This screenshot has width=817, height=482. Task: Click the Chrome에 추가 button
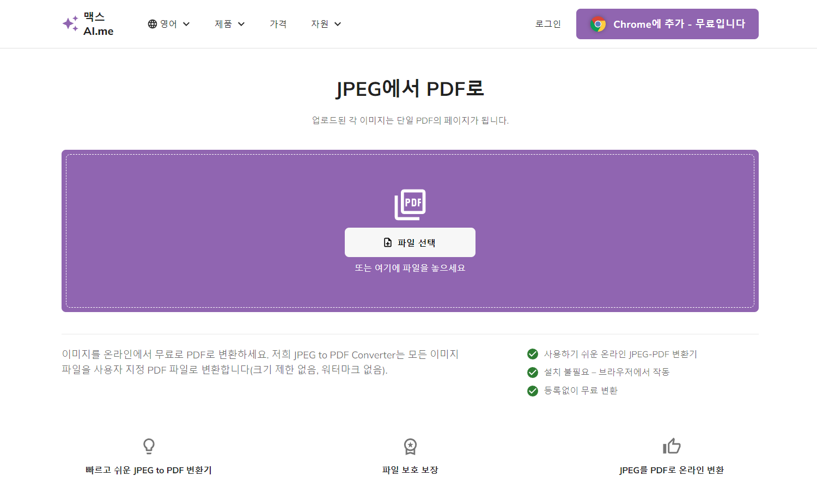pyautogui.click(x=667, y=23)
